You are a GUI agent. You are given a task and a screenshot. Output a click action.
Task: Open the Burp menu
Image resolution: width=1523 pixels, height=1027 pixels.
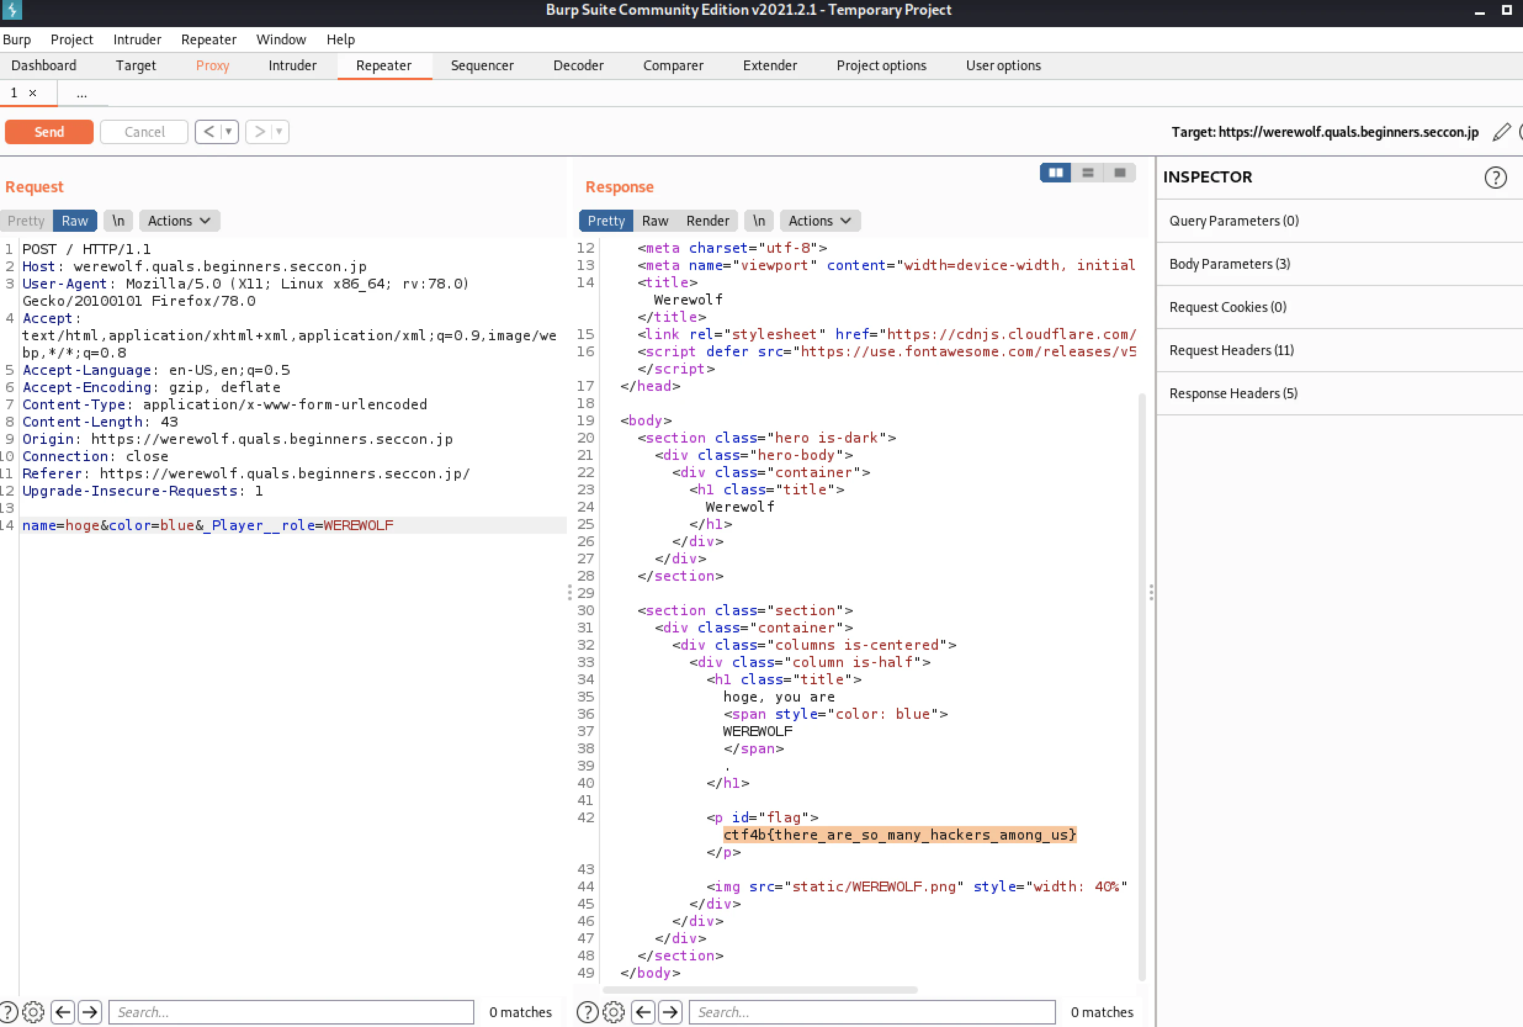[17, 39]
